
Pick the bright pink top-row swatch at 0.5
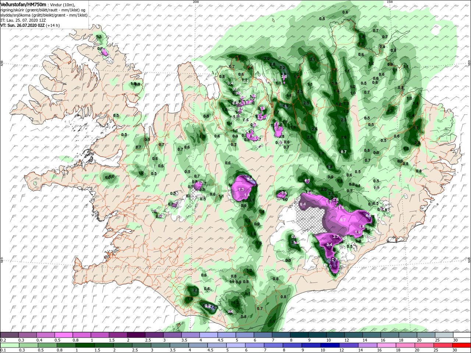click(64, 335)
